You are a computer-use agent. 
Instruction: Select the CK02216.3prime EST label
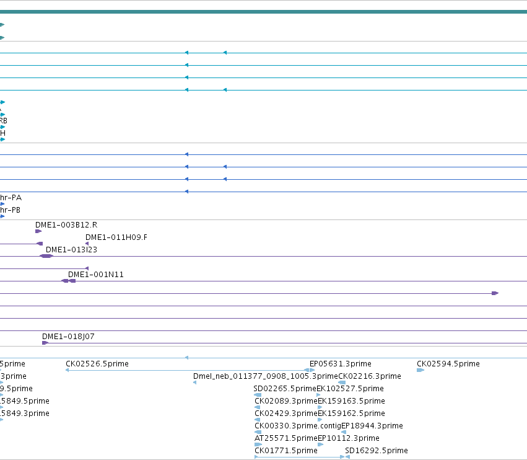[370, 376]
